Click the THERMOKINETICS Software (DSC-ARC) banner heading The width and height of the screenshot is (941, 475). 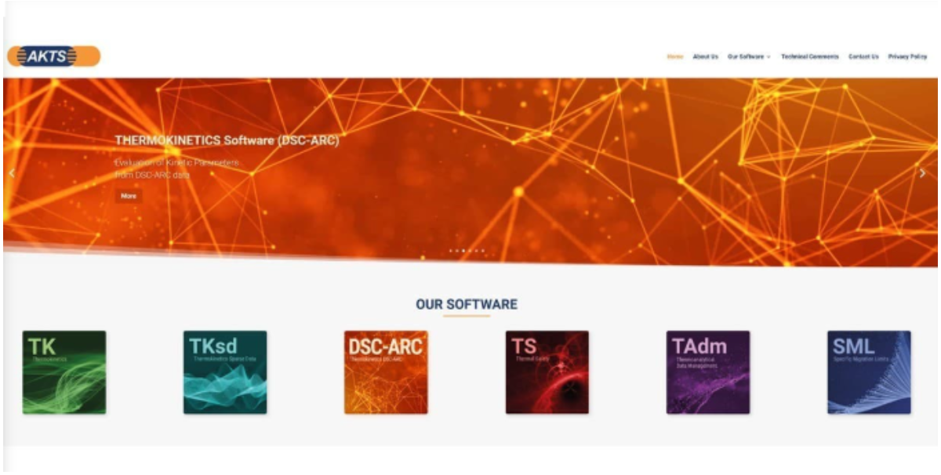[227, 141]
